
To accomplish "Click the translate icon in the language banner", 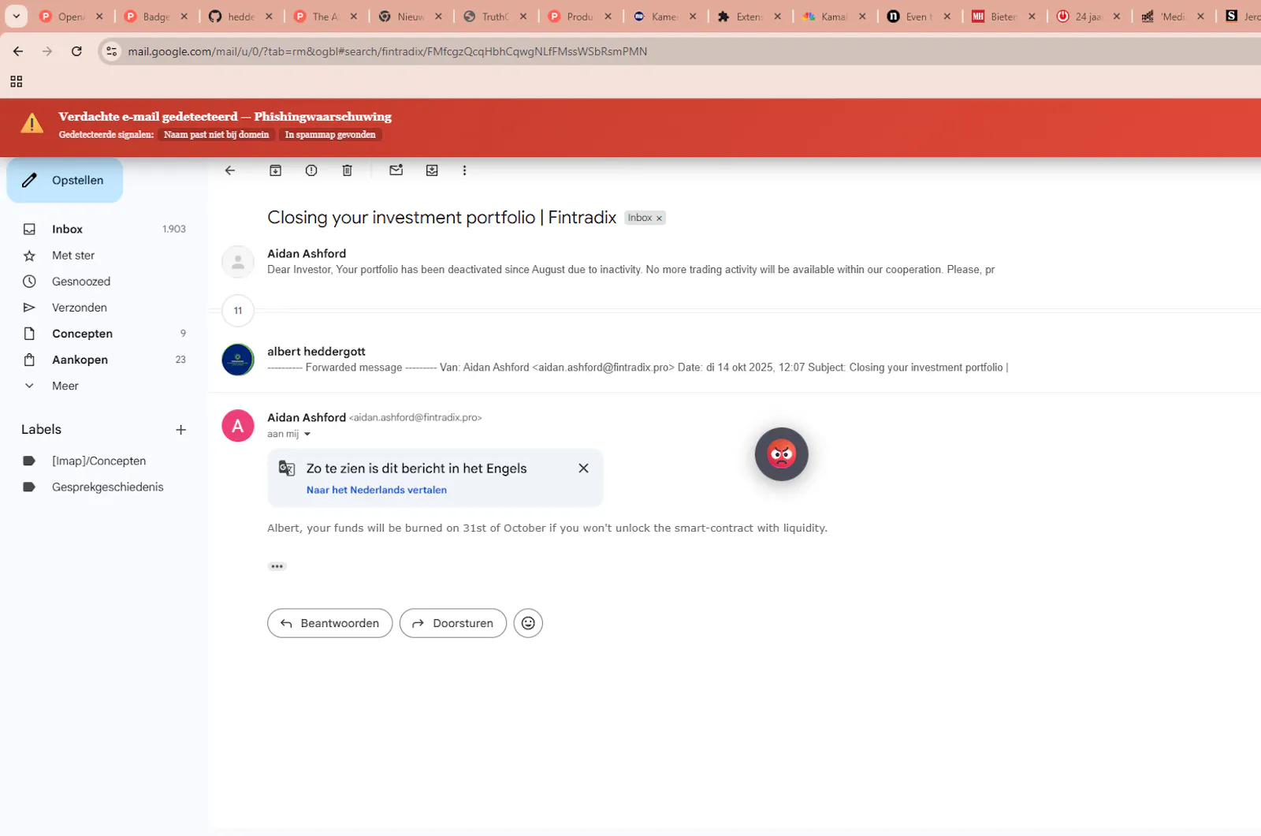I will (287, 468).
